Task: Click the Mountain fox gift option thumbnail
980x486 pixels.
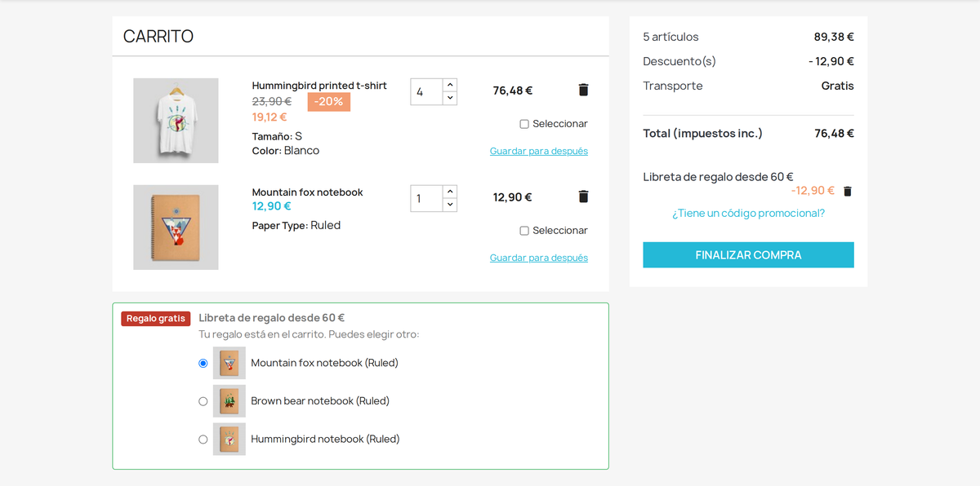Action: tap(229, 363)
